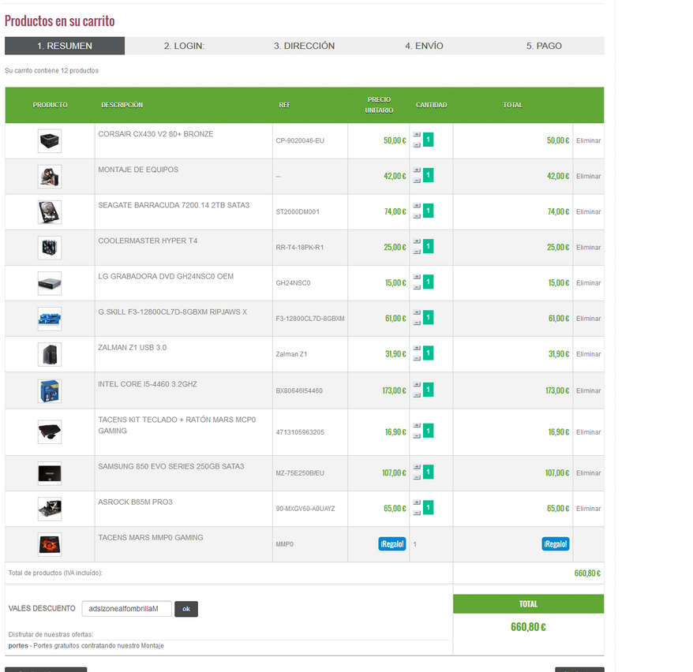
Task: Open the Zalman Z1 case thumbnail
Action: (x=50, y=355)
